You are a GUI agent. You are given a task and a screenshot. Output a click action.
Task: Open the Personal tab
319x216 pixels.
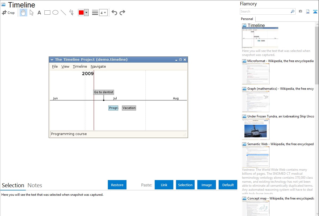pos(247,19)
